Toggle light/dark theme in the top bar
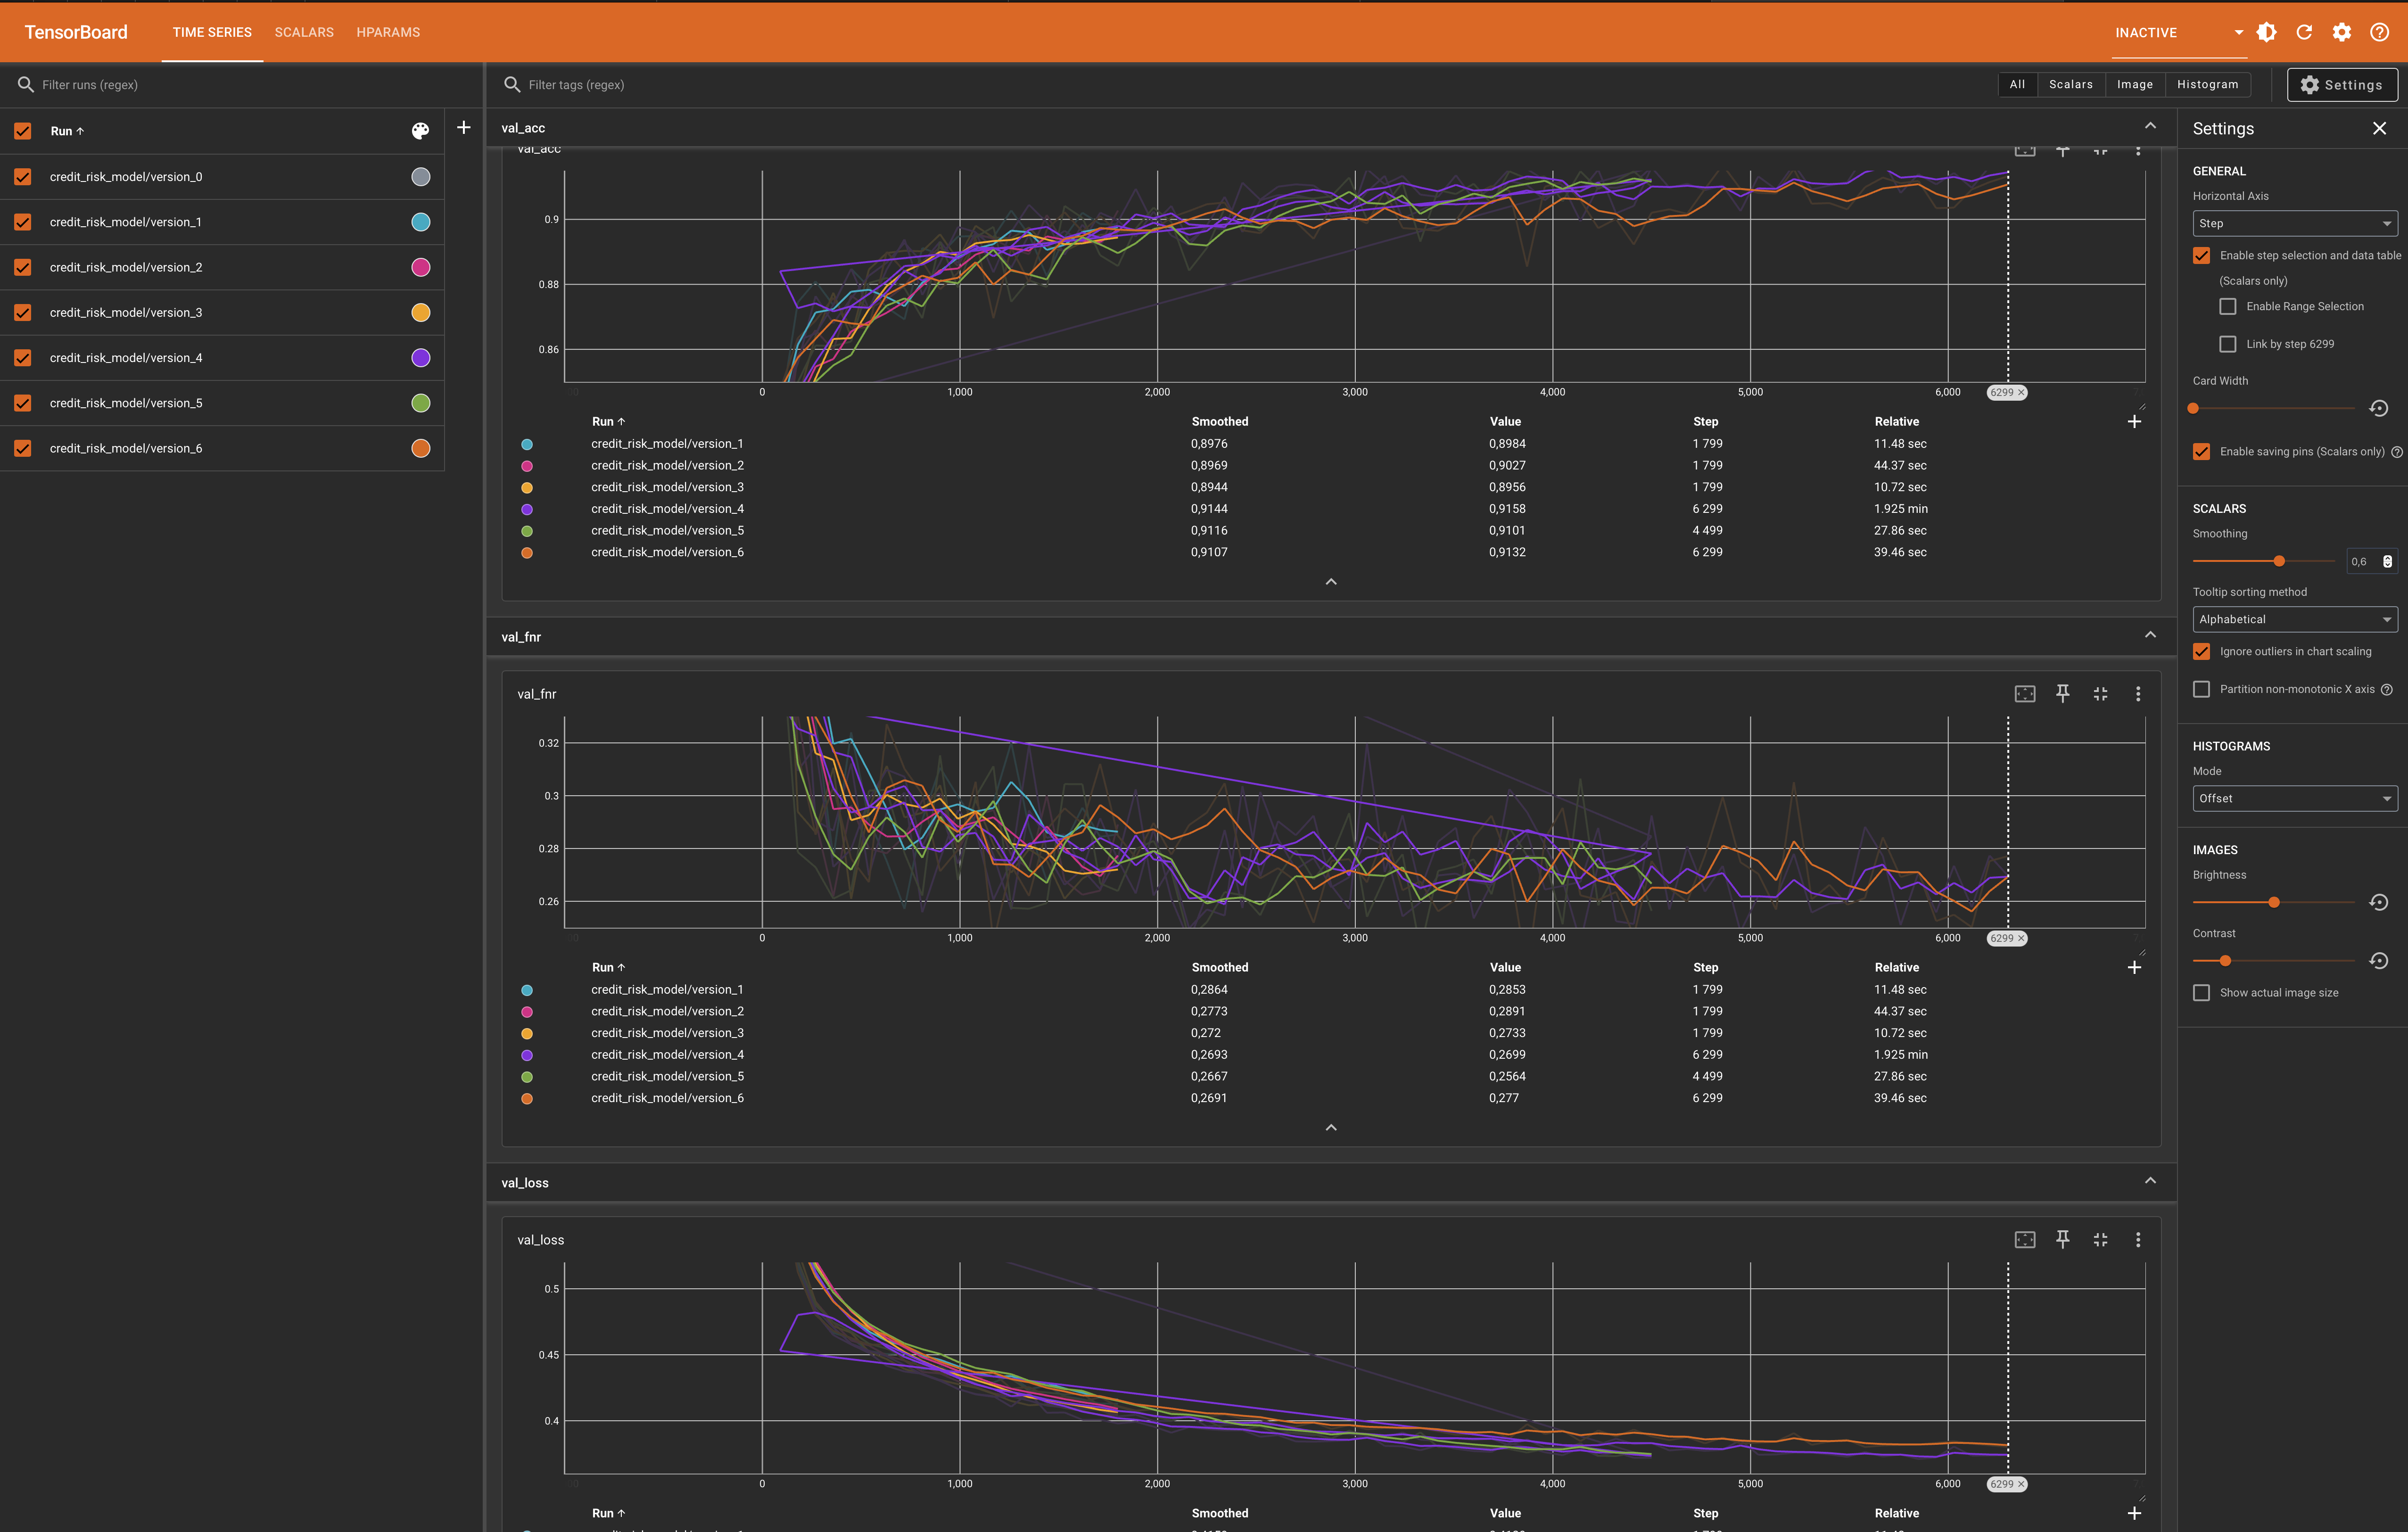The height and width of the screenshot is (1532, 2408). click(2266, 31)
